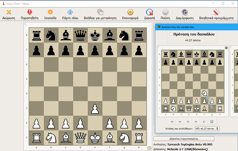Select the white pawn on g2

coord(124,123)
